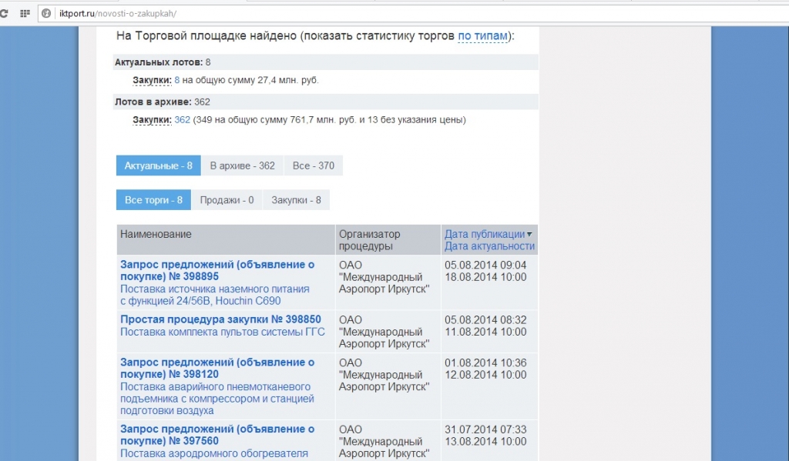Open the link 8 for current Закупки

click(176, 80)
